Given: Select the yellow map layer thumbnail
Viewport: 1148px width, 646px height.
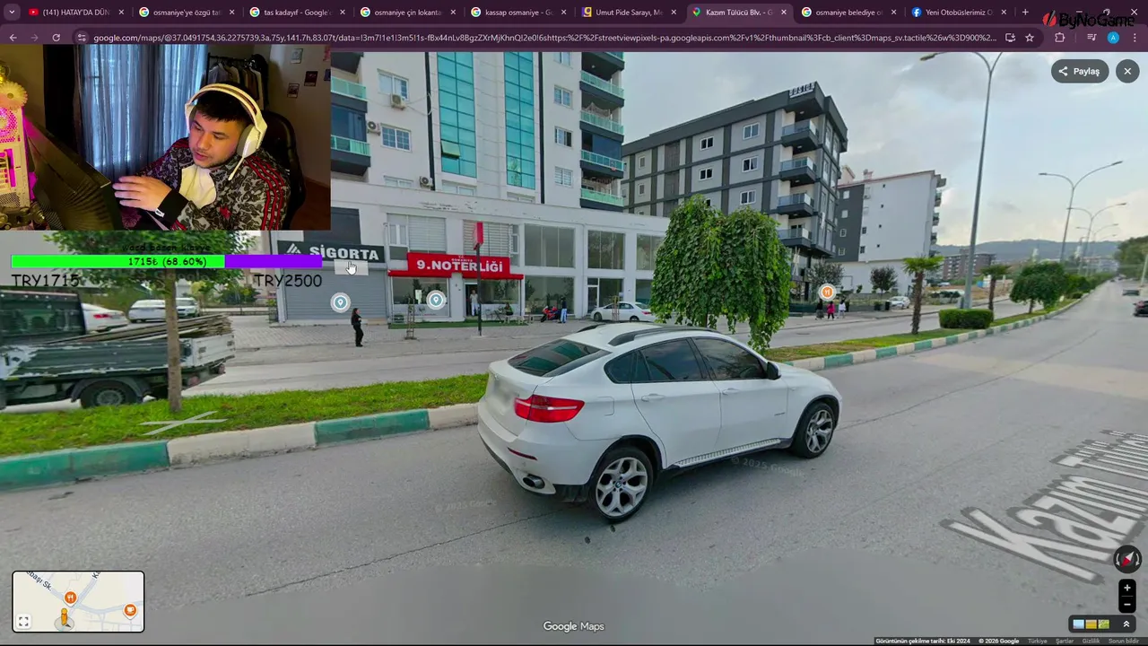Looking at the screenshot, I should point(1091,624).
